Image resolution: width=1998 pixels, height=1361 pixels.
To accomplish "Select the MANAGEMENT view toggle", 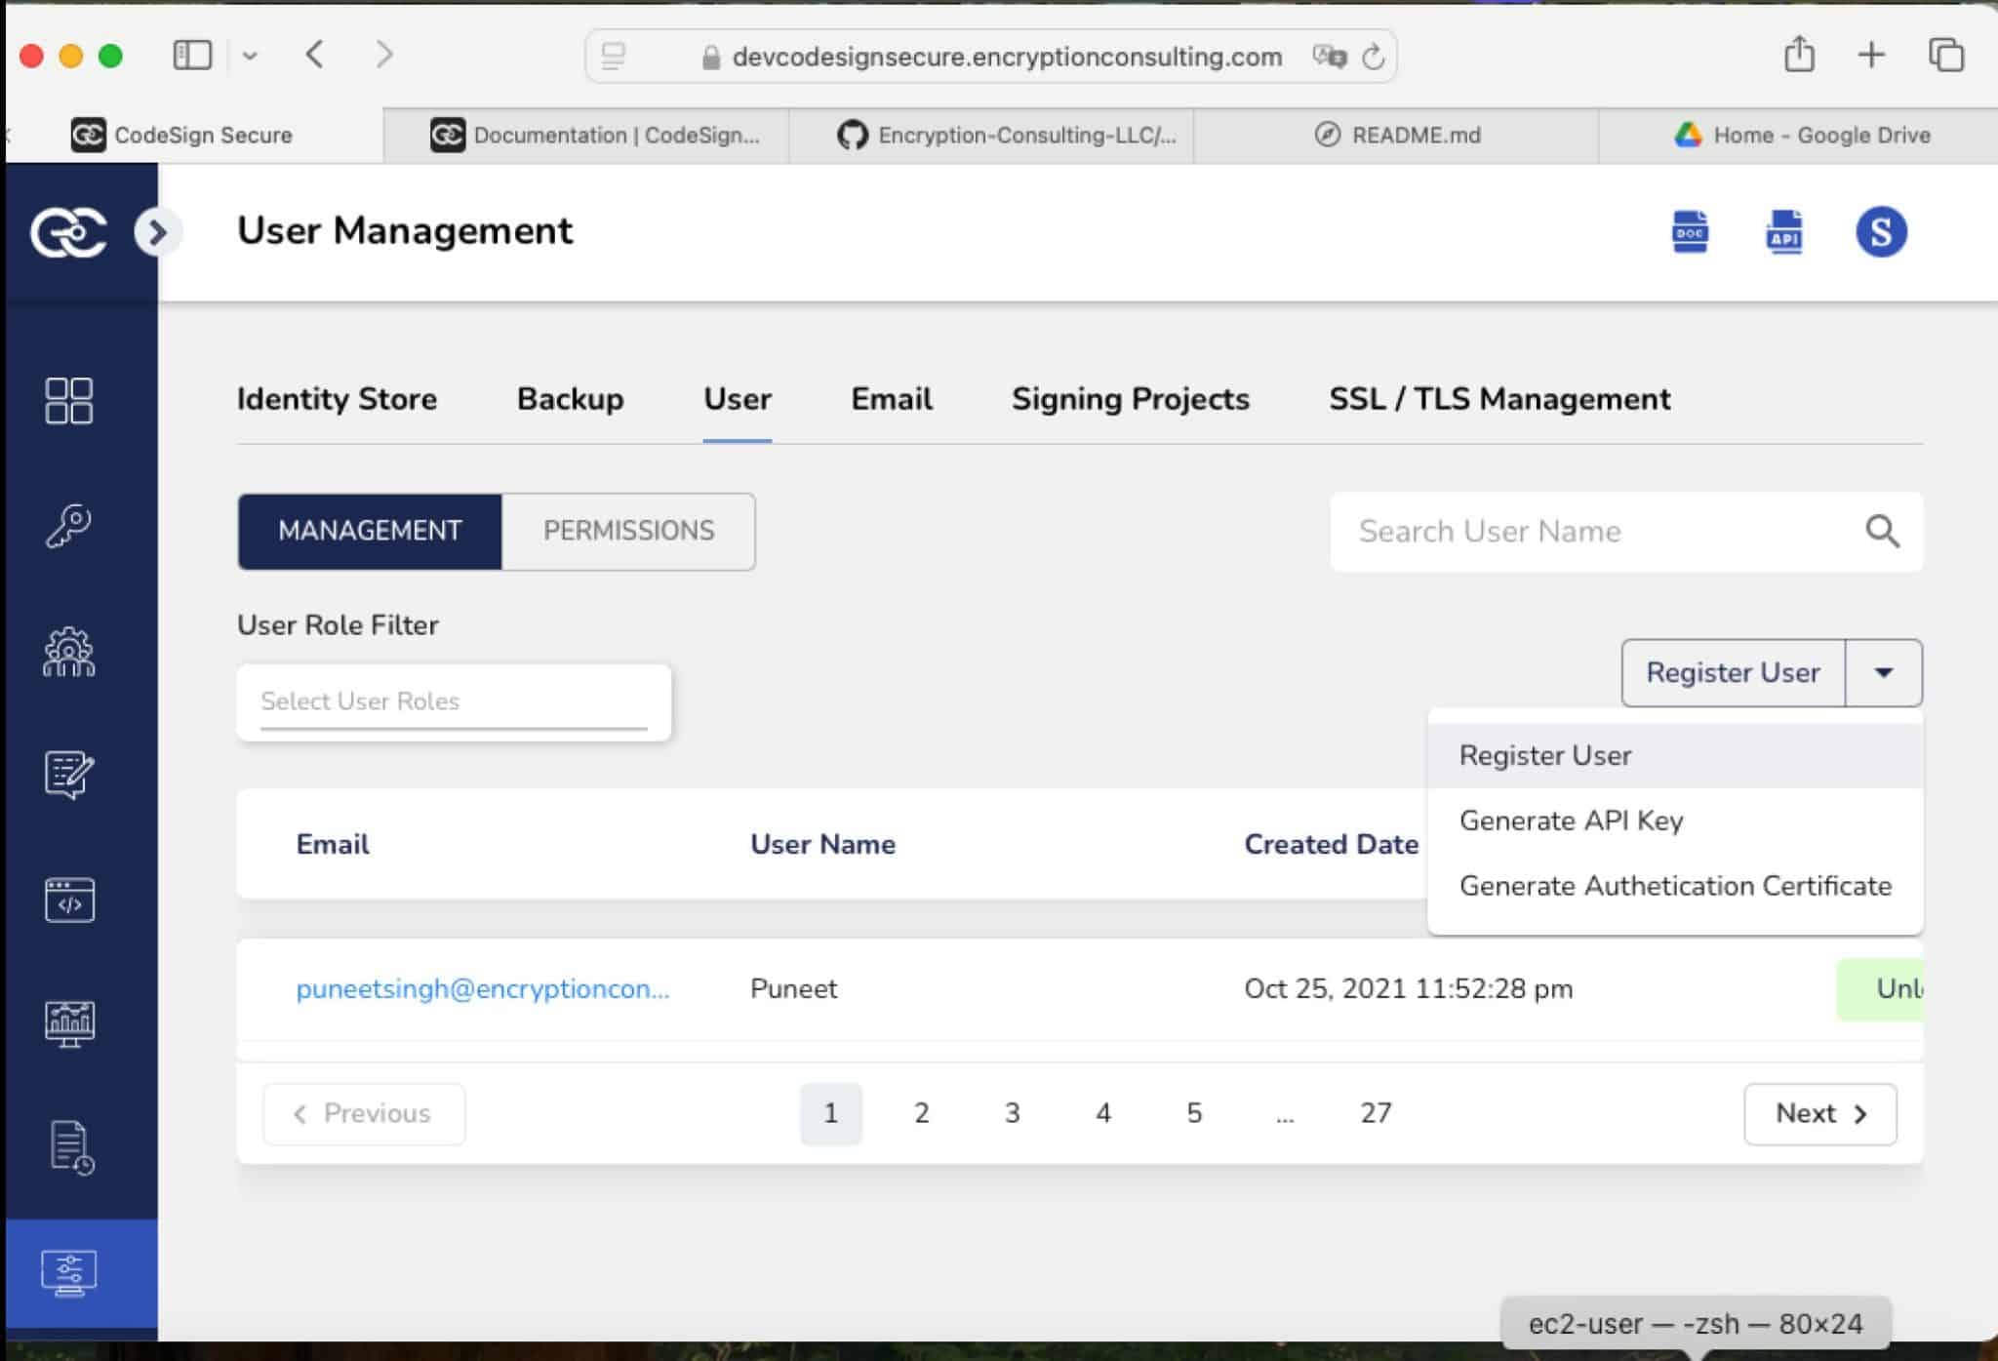I will point(370,531).
